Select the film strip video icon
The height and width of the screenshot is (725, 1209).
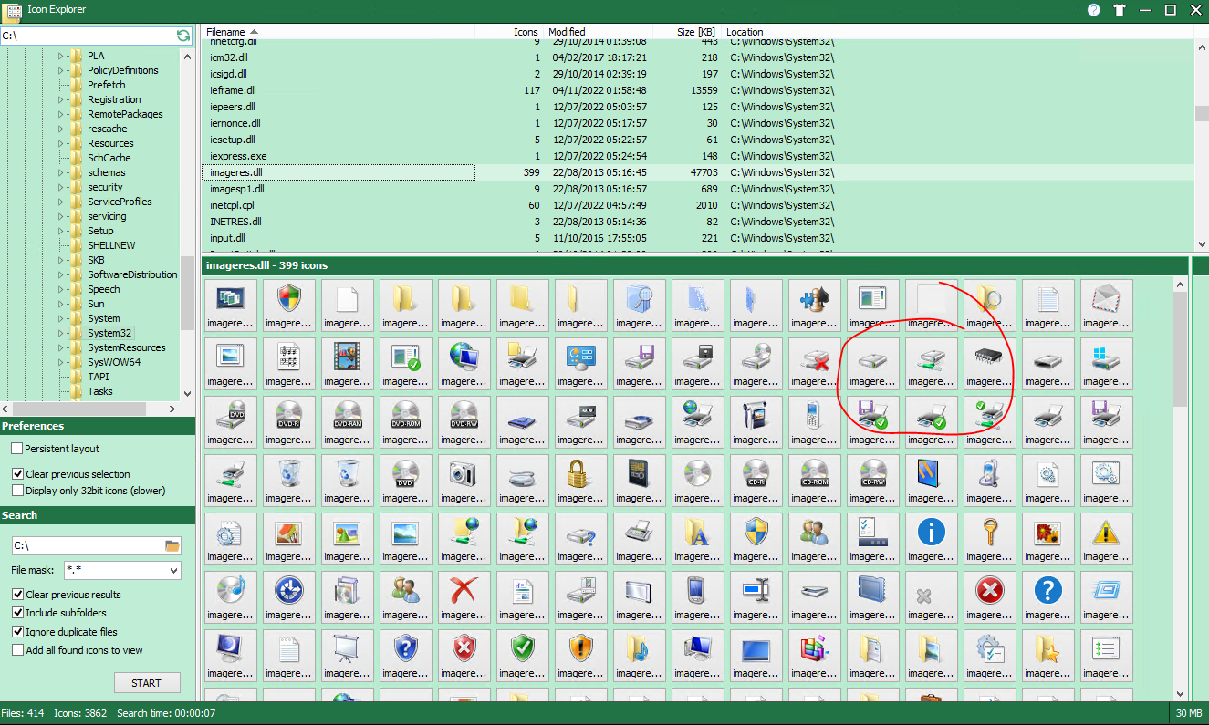[347, 364]
